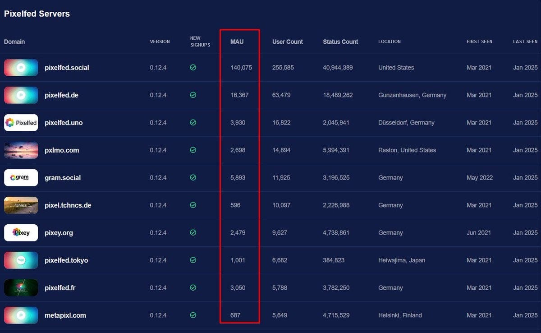The image size is (541, 333).
Task: Select the location Helsinki, Finland
Action: point(400,315)
